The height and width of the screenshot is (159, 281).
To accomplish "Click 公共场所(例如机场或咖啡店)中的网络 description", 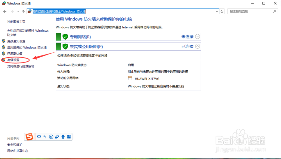I will [x=82, y=55].
